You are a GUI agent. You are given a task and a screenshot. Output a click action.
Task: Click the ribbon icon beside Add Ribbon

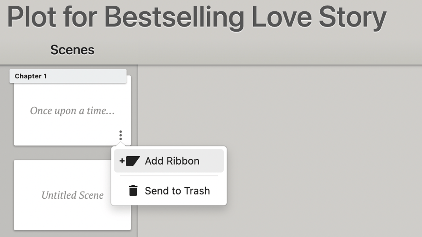pyautogui.click(x=133, y=161)
